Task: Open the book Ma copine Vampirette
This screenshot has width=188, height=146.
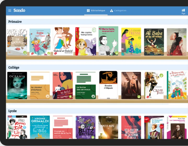Action: tap(86, 41)
